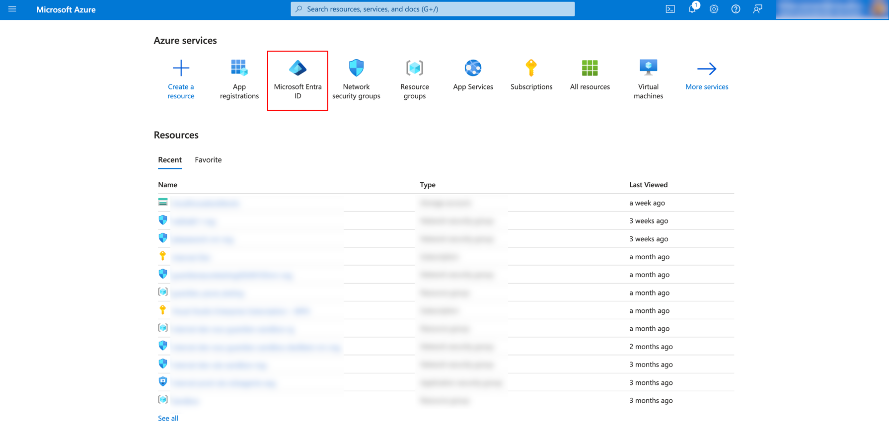Click the Last Viewed column header
889x435 pixels.
click(x=648, y=185)
